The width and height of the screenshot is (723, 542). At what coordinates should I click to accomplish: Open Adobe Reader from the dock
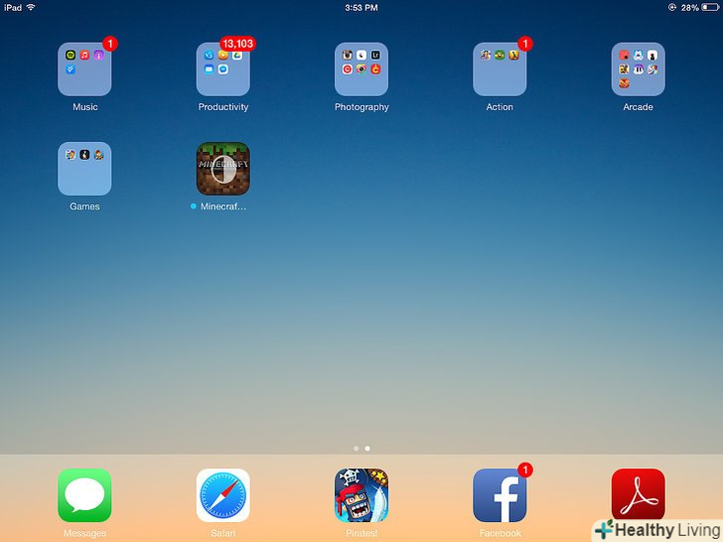tap(639, 495)
